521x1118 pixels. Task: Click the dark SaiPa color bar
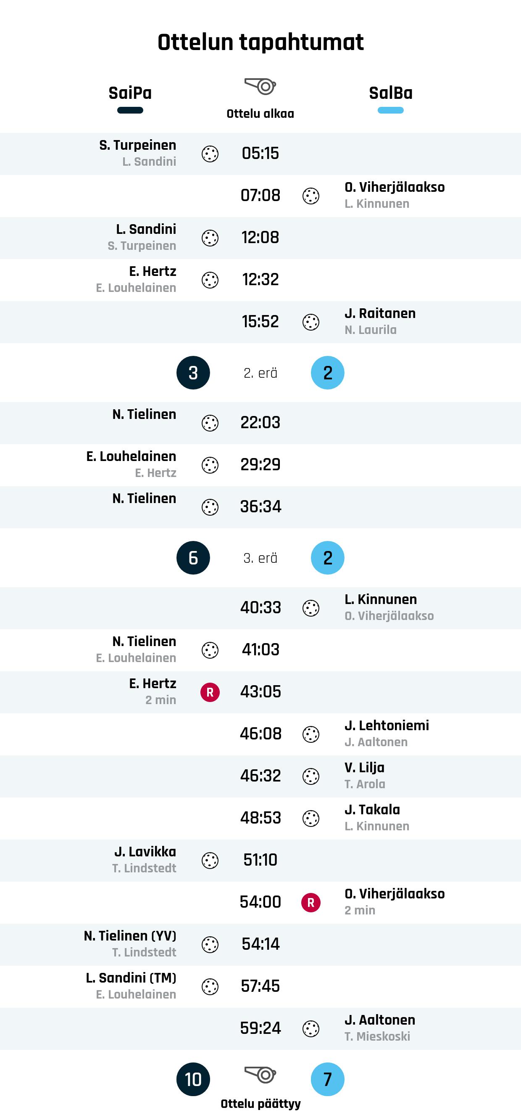pos(130,110)
